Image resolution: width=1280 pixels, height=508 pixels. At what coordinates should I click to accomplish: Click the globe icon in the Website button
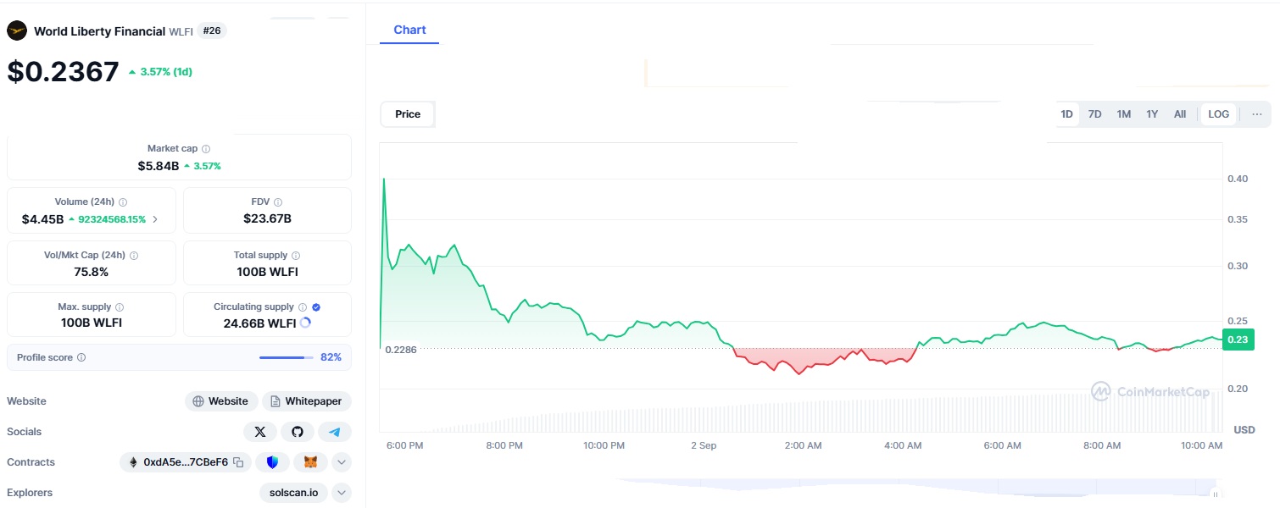tap(198, 401)
